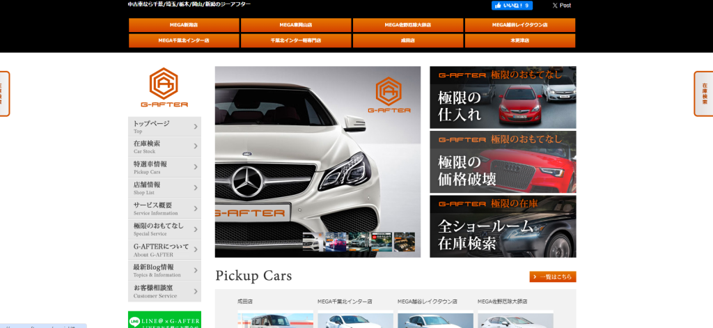Open the 極限の価格破壊 banner

pyautogui.click(x=503, y=162)
